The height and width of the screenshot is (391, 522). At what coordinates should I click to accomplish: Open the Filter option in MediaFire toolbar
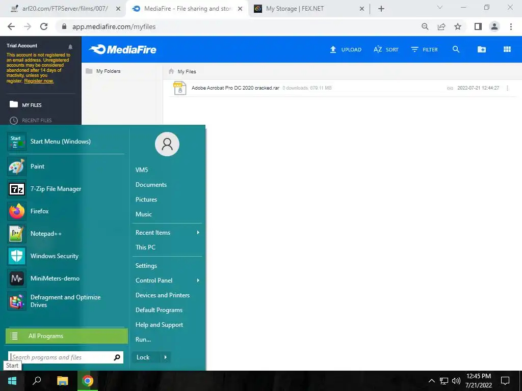pos(424,49)
